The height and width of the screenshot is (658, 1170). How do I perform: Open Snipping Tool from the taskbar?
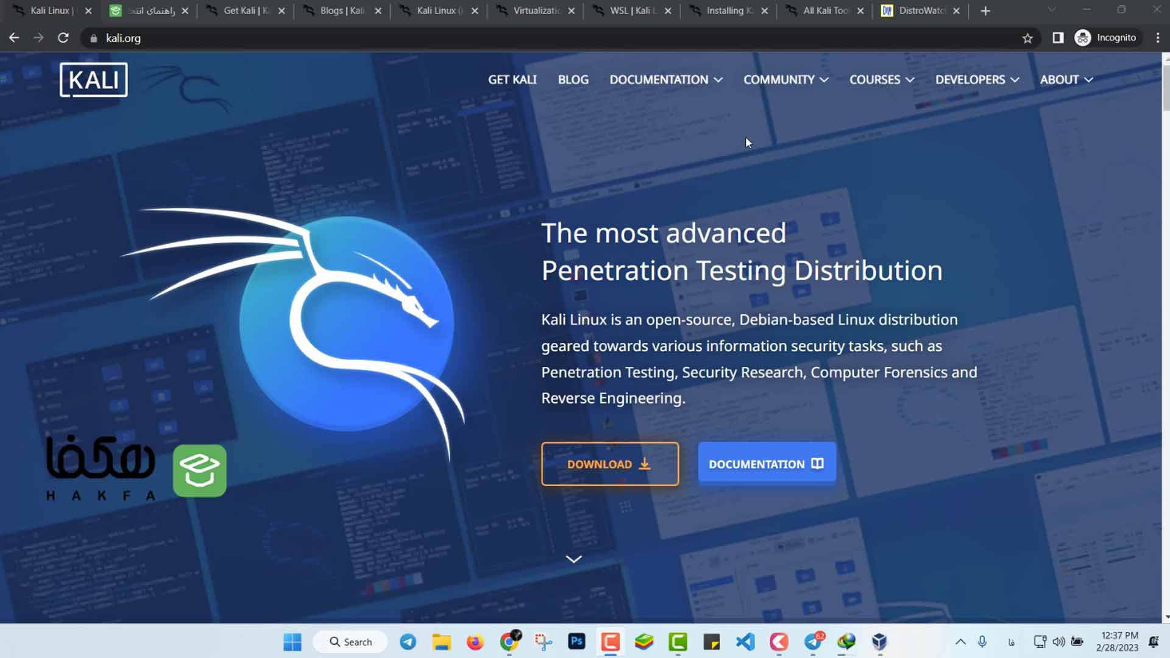(543, 642)
